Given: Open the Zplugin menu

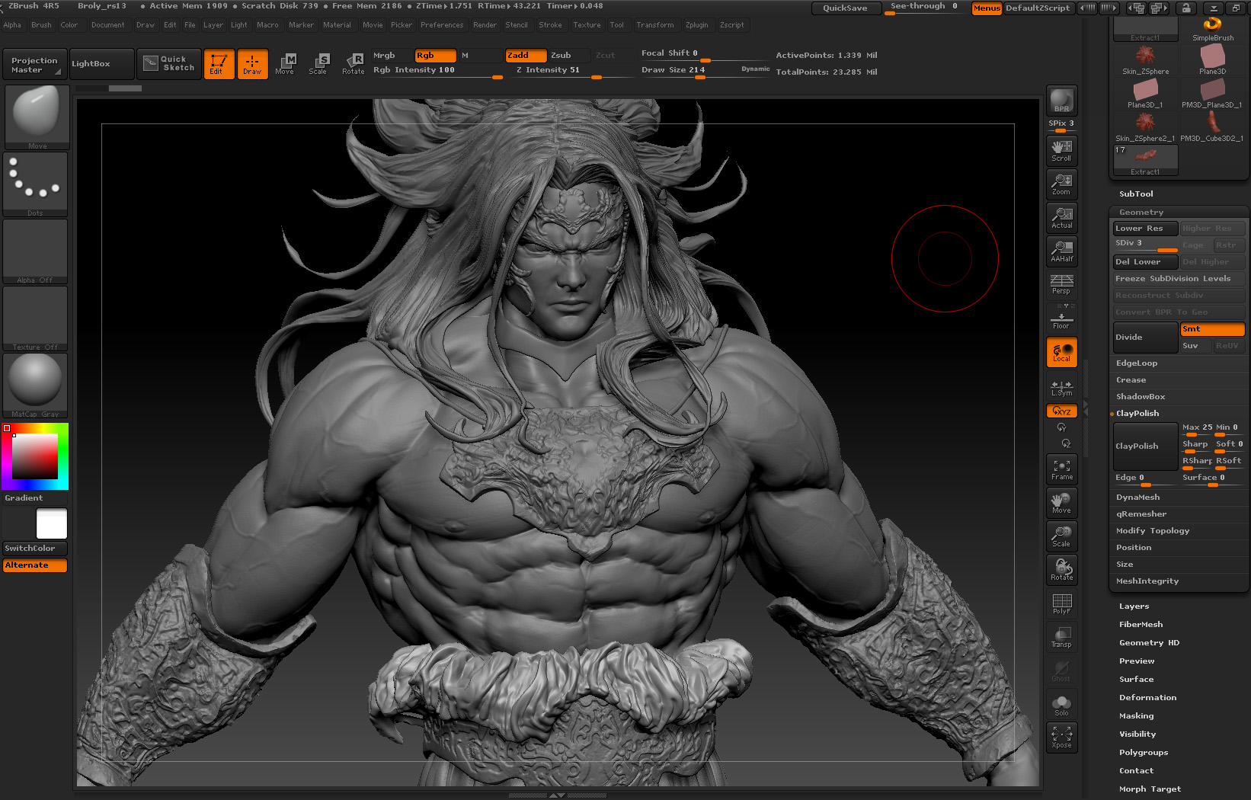Looking at the screenshot, I should [x=696, y=25].
